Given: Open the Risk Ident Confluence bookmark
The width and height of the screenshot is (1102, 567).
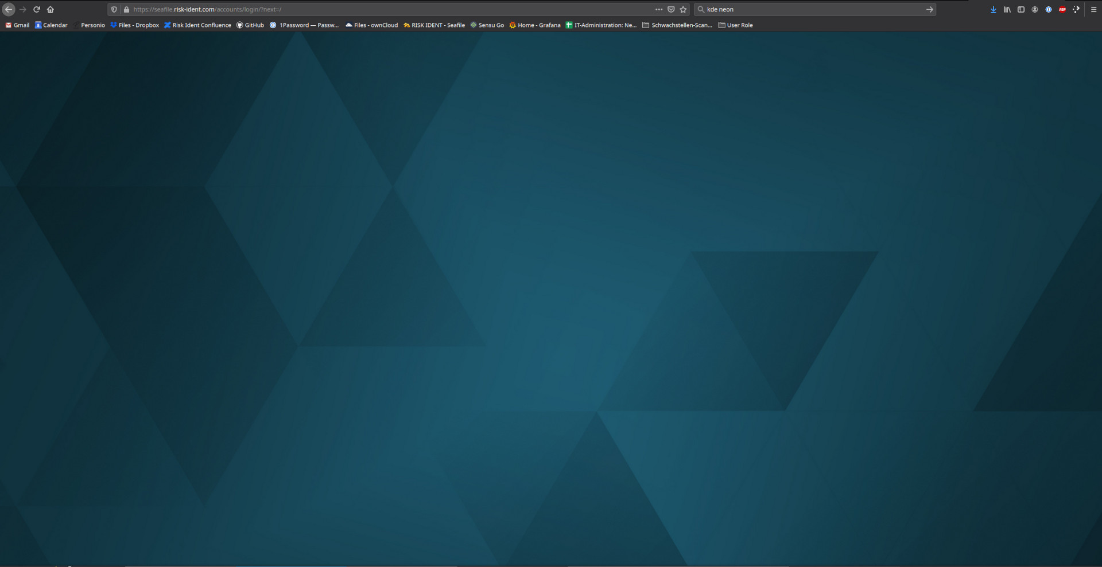Looking at the screenshot, I should pos(197,25).
